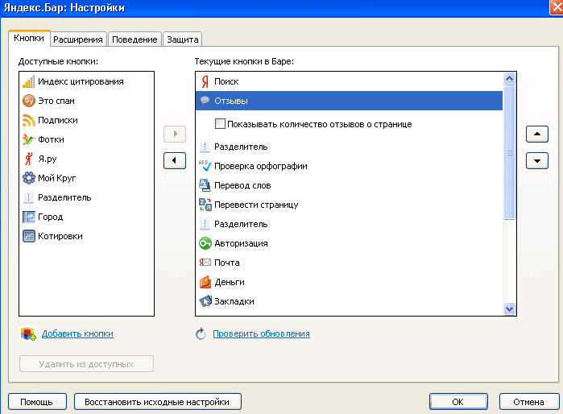
Task: Select the Авторизация key icon
Action: (x=205, y=243)
